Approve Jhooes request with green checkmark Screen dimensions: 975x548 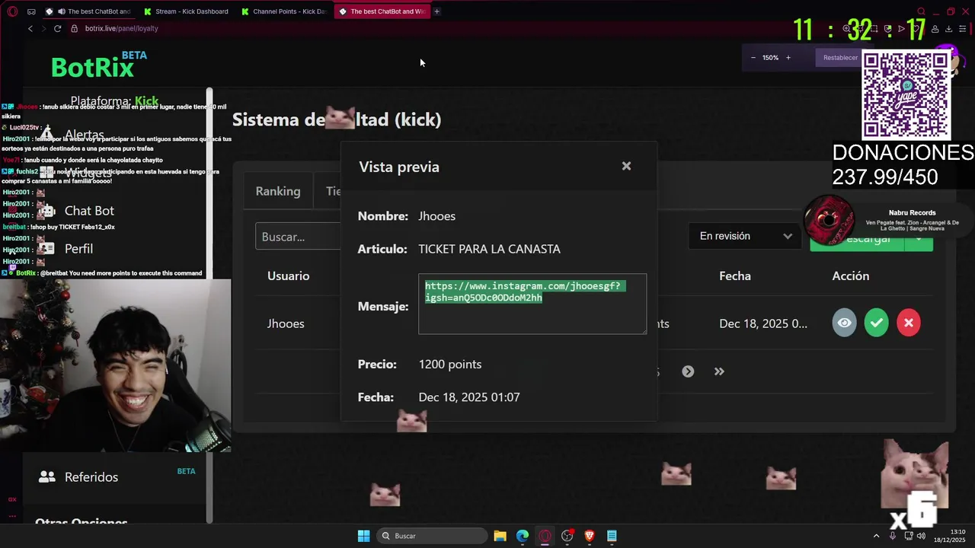click(876, 323)
